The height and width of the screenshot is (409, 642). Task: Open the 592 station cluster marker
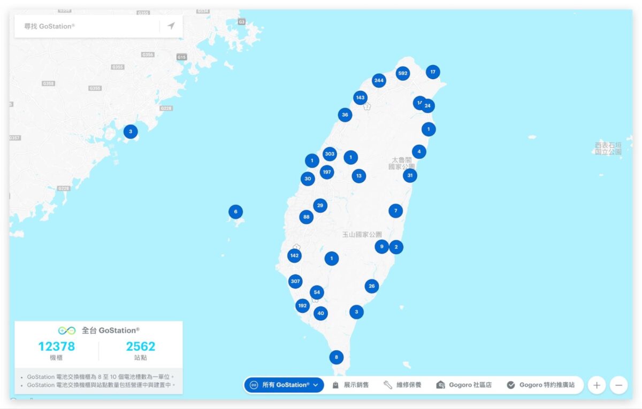coord(403,73)
